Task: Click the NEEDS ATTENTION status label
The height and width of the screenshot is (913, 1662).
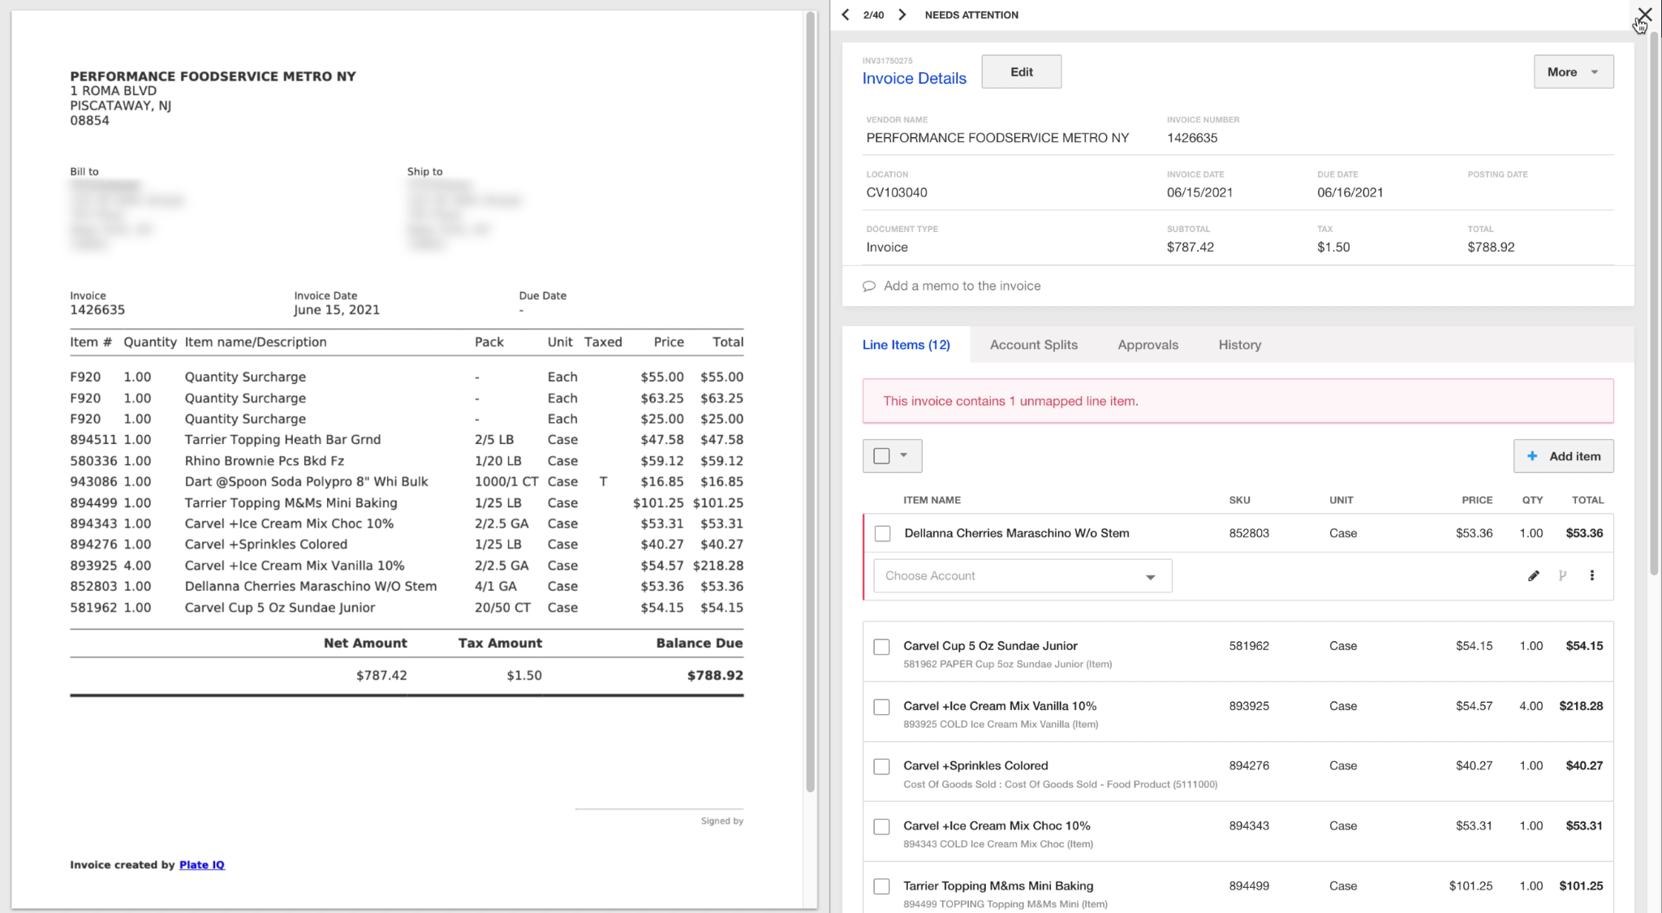Action: coord(971,15)
